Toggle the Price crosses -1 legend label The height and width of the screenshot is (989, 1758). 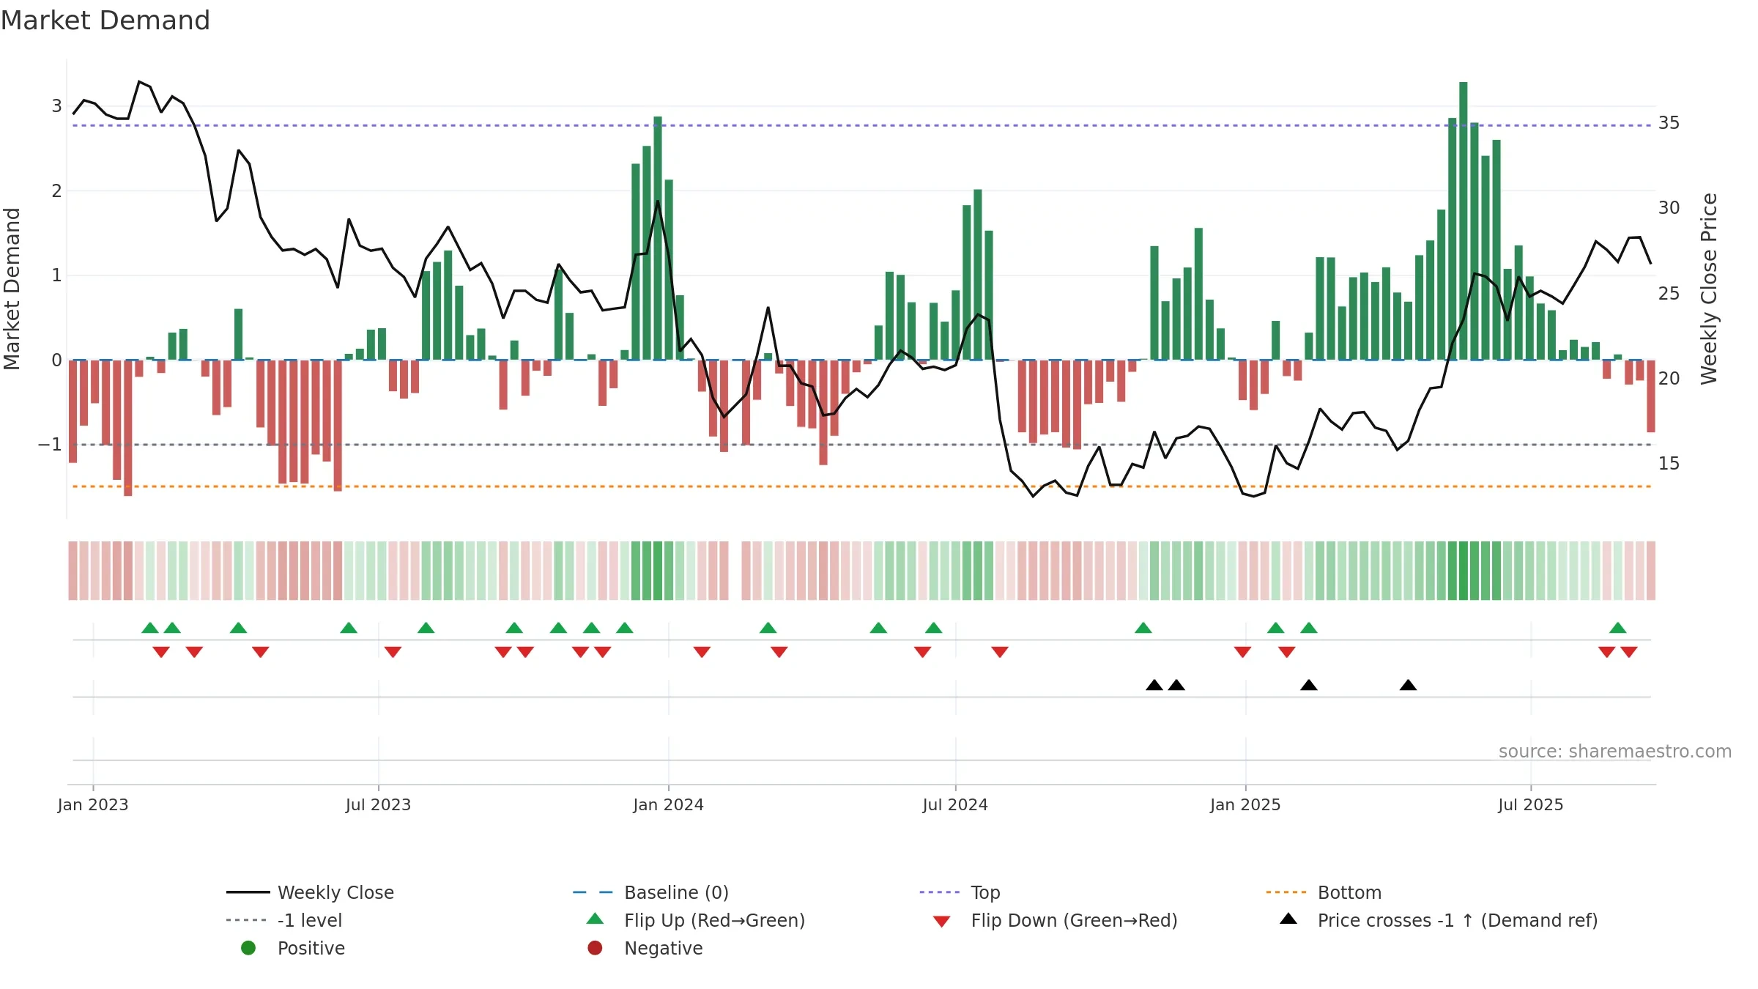tap(1458, 920)
